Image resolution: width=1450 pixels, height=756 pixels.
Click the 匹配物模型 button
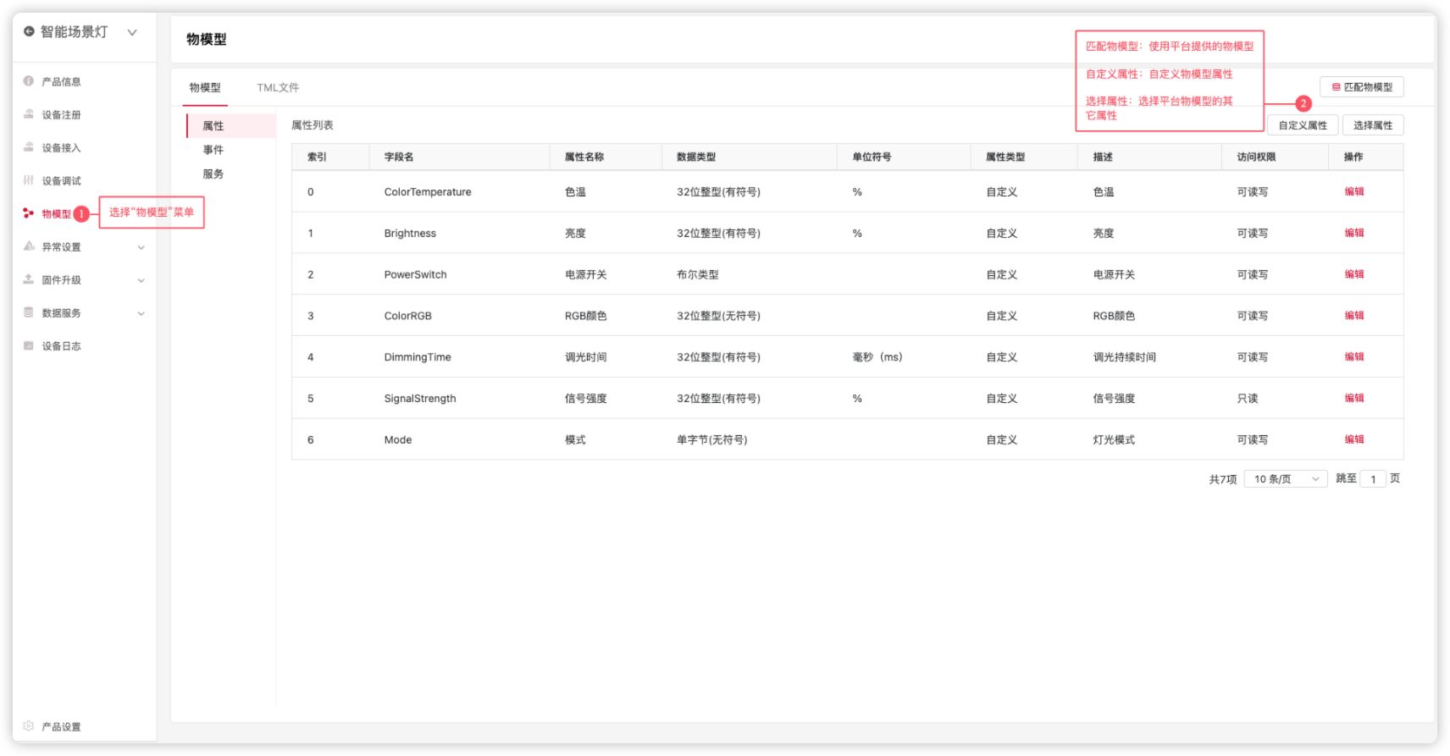pos(1361,87)
